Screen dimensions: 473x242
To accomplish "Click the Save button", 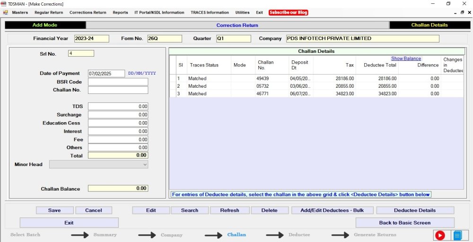I will pos(54,210).
